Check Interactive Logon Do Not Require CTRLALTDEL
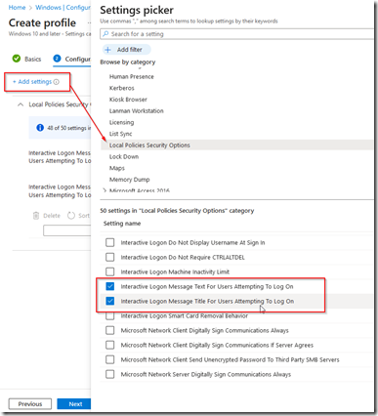This screenshot has height=416, width=378. [x=110, y=257]
